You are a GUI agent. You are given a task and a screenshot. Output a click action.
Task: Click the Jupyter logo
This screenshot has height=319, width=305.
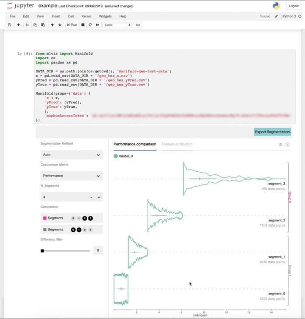(20, 6)
